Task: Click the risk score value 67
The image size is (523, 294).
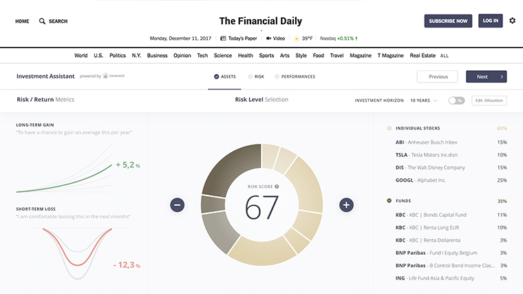Action: pos(261,207)
